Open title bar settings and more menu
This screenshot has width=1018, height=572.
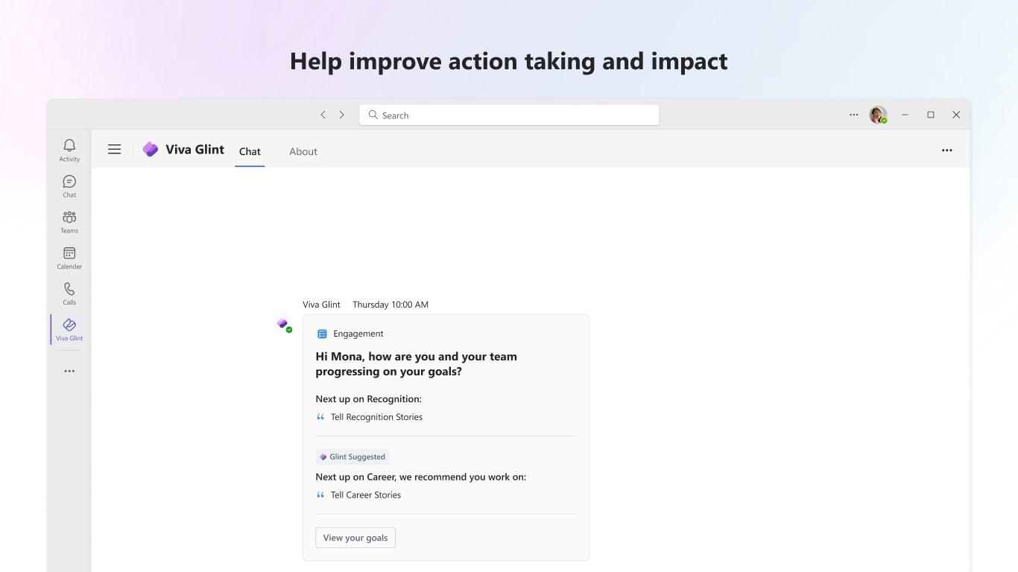tap(854, 115)
